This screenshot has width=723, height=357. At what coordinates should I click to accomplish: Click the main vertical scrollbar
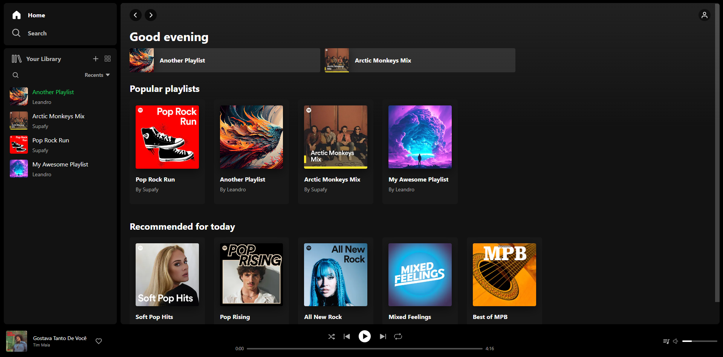717,153
